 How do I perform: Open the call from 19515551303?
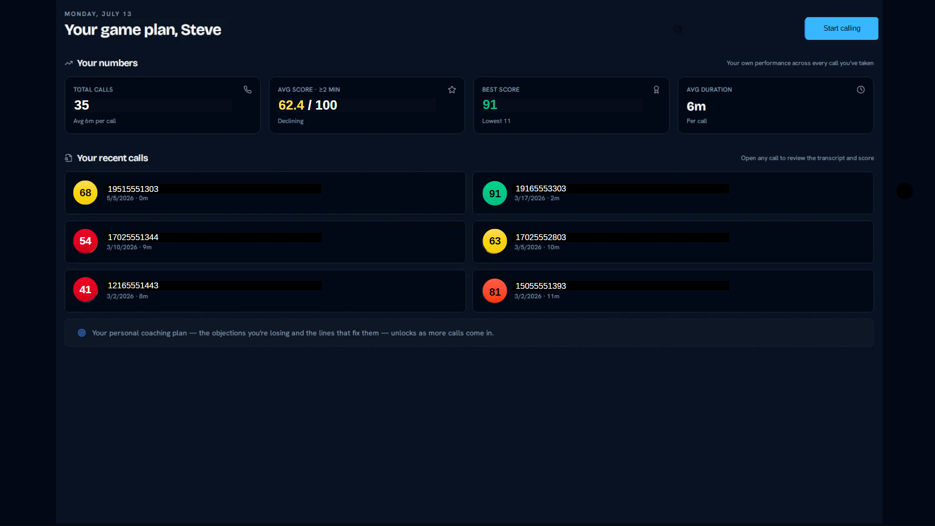pyautogui.click(x=265, y=193)
